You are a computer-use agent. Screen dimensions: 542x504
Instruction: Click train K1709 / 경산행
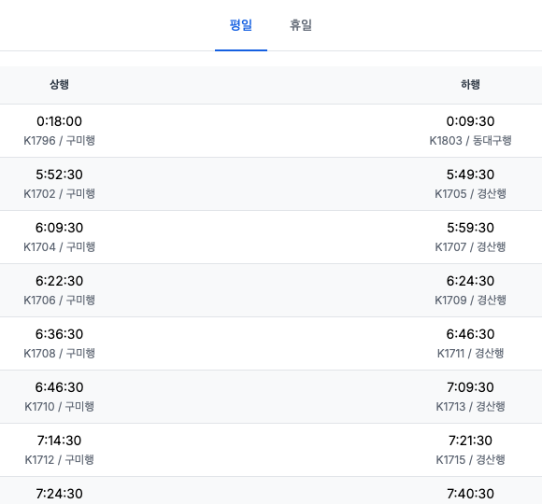[x=470, y=300]
